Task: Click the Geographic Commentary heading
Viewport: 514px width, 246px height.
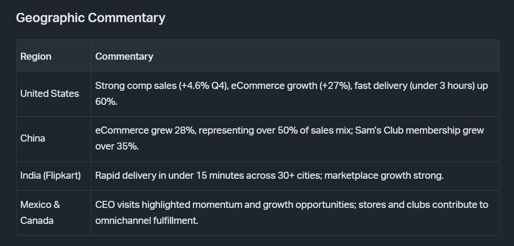Action: 90,18
